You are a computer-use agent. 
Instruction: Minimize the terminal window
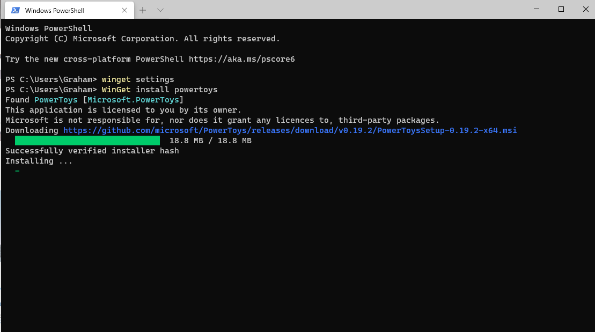tap(537, 9)
